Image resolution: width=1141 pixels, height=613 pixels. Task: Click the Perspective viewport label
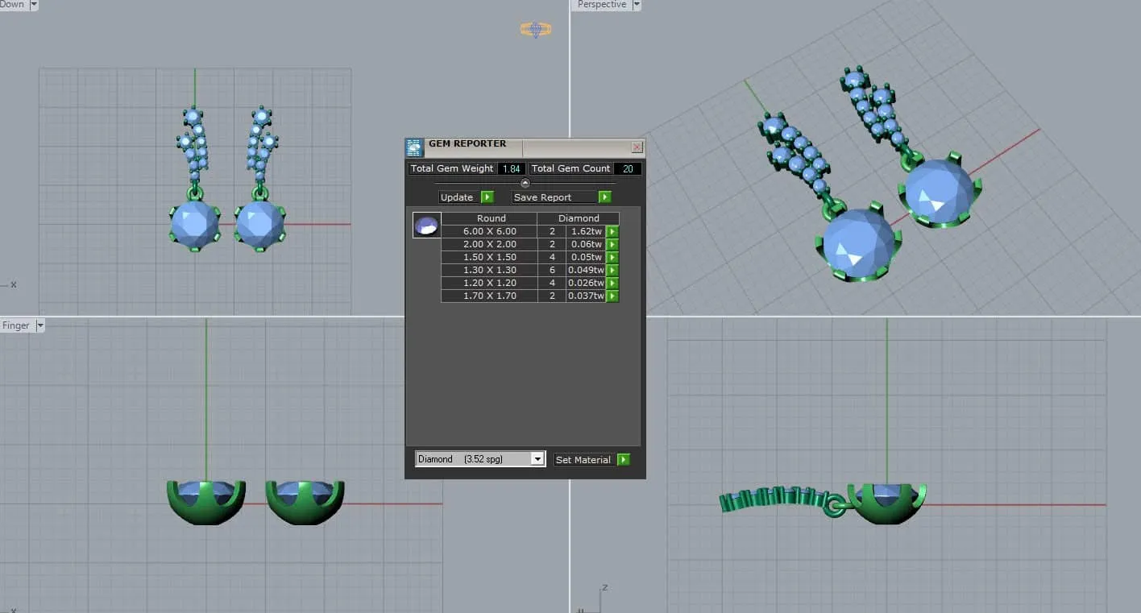(602, 5)
